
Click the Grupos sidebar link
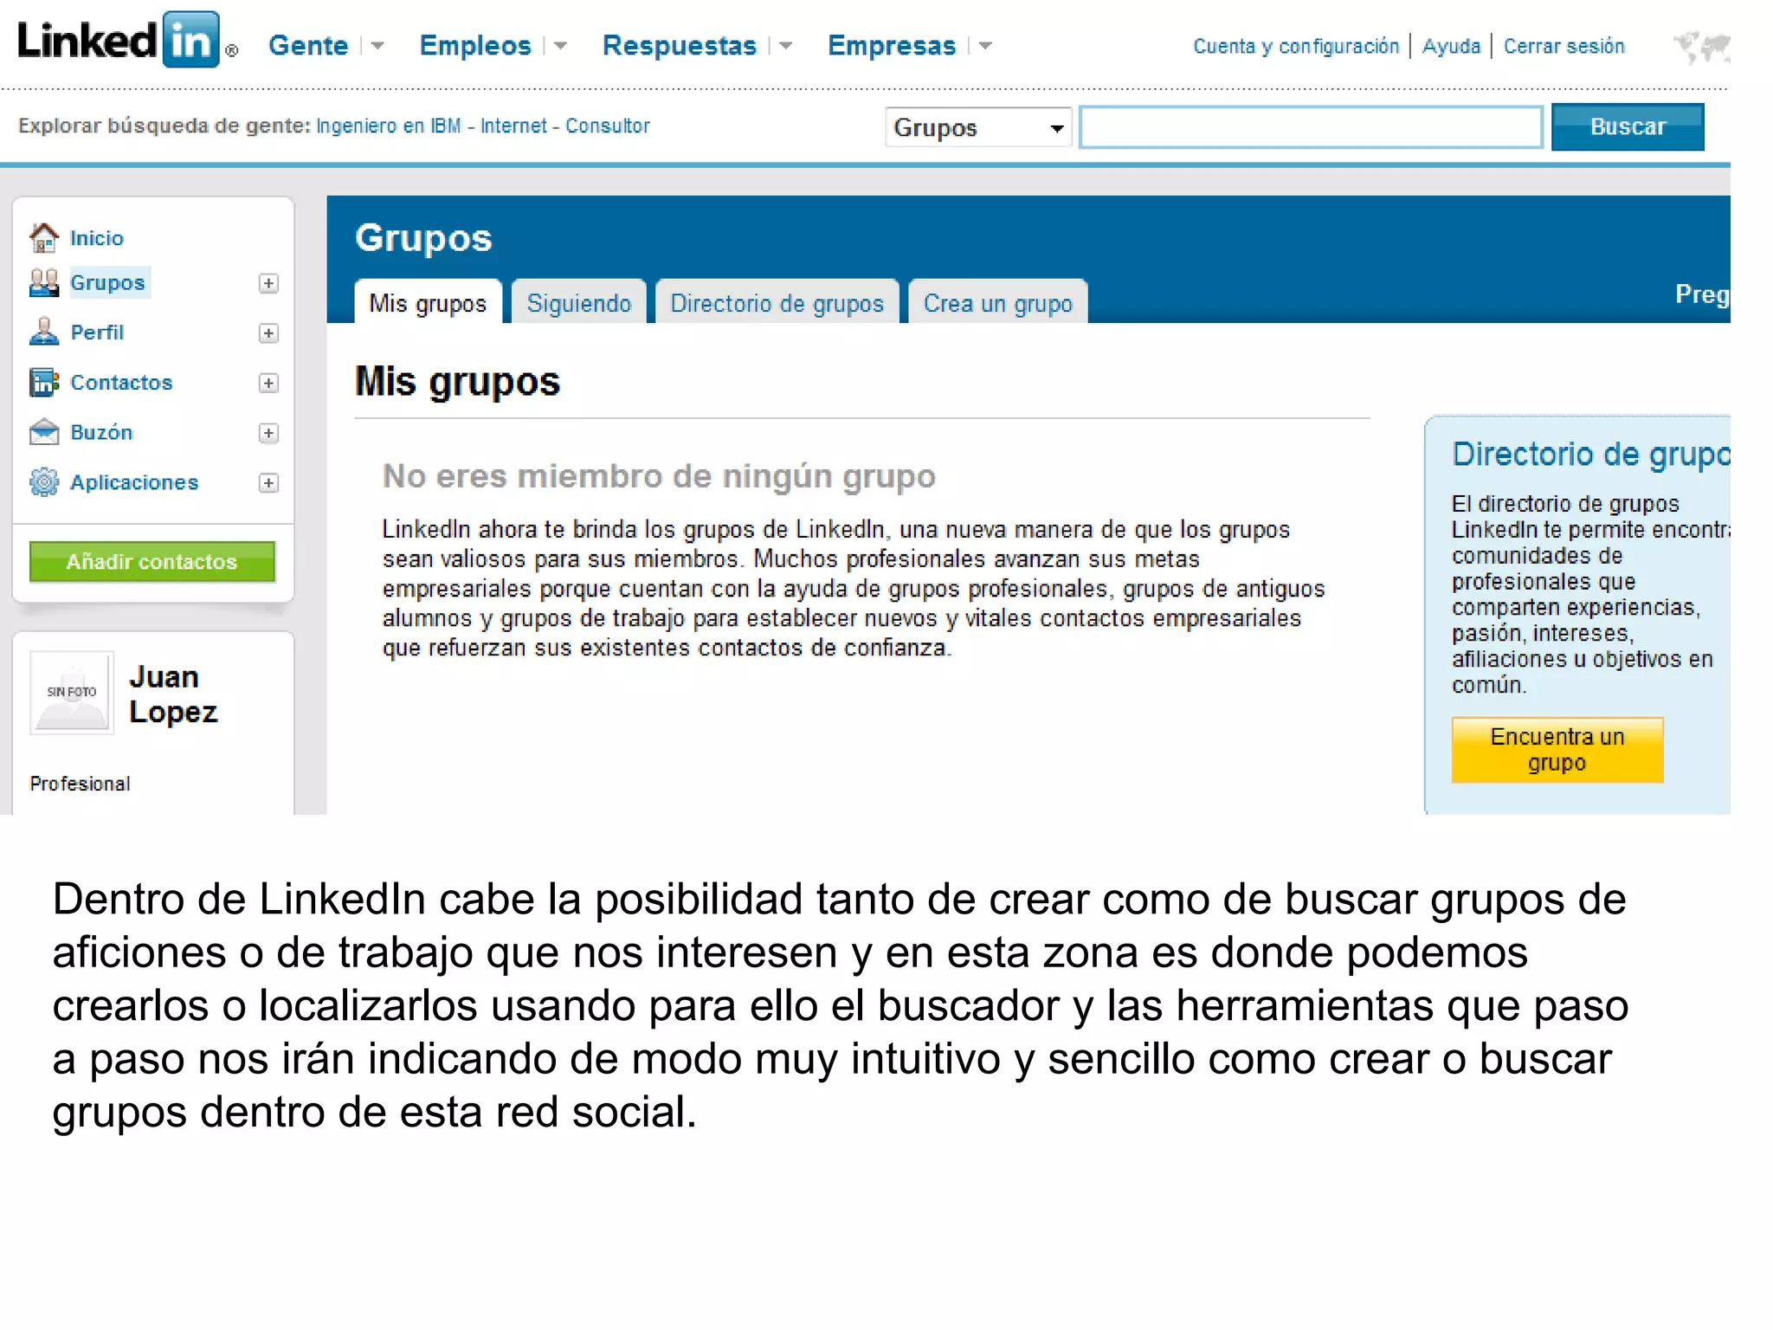(108, 283)
